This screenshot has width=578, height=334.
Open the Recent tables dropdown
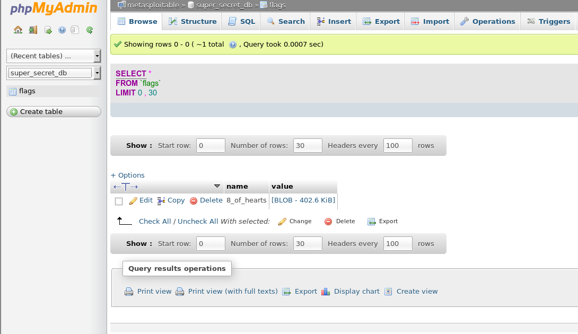coord(54,56)
